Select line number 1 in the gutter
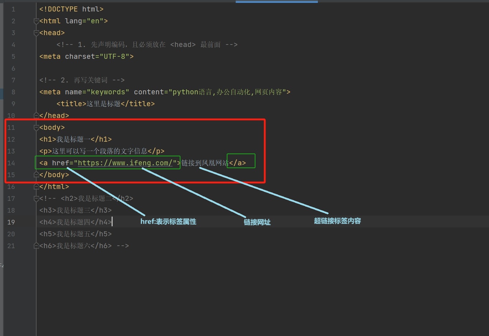This screenshot has height=336, width=489. pos(13,9)
